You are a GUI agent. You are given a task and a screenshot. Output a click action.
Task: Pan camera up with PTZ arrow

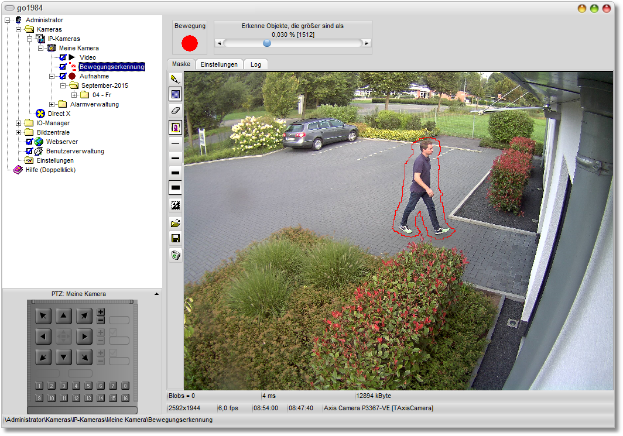(x=64, y=317)
